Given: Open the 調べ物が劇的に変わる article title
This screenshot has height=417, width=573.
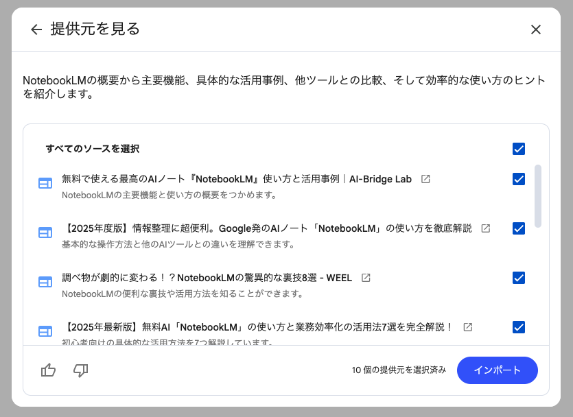Looking at the screenshot, I should coord(207,278).
